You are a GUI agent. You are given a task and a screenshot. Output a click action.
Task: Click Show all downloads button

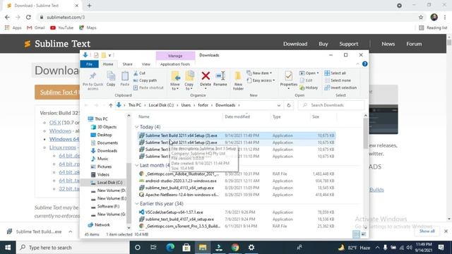pos(427,231)
